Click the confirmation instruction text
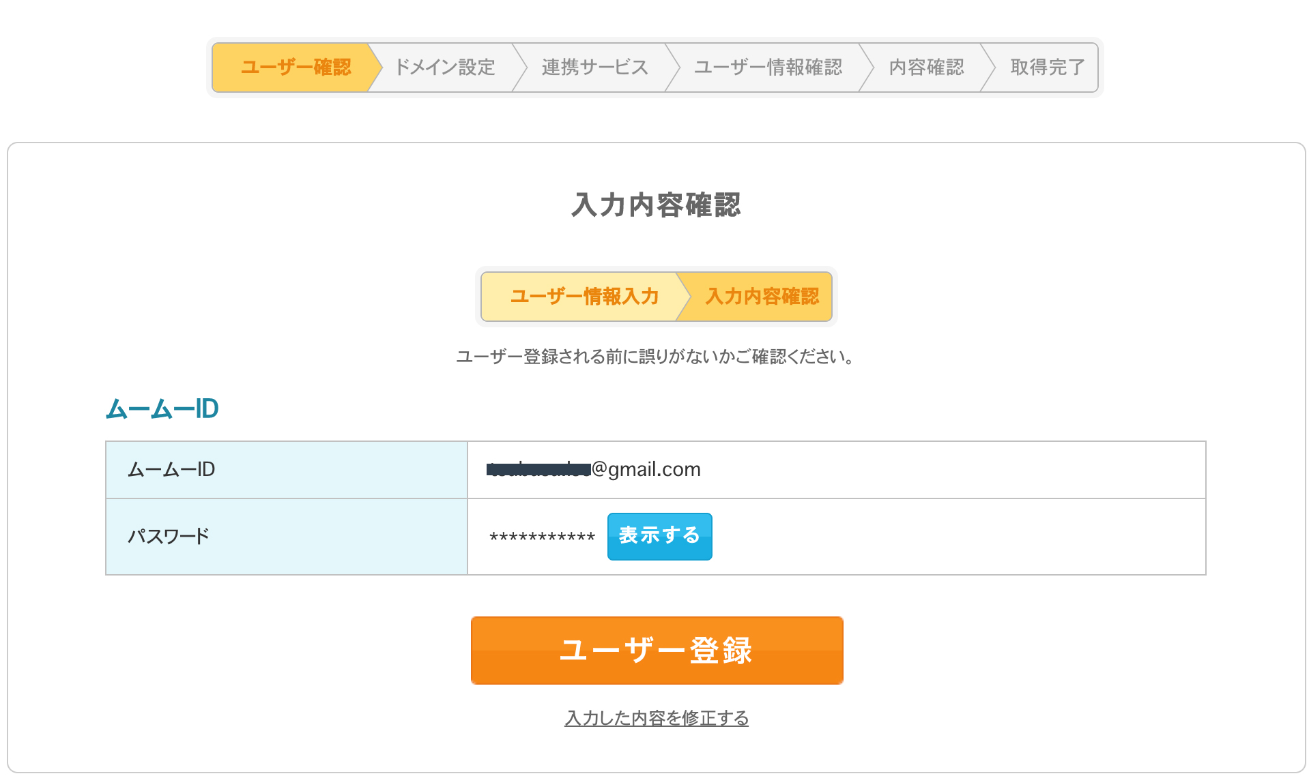1309x776 pixels. [655, 357]
